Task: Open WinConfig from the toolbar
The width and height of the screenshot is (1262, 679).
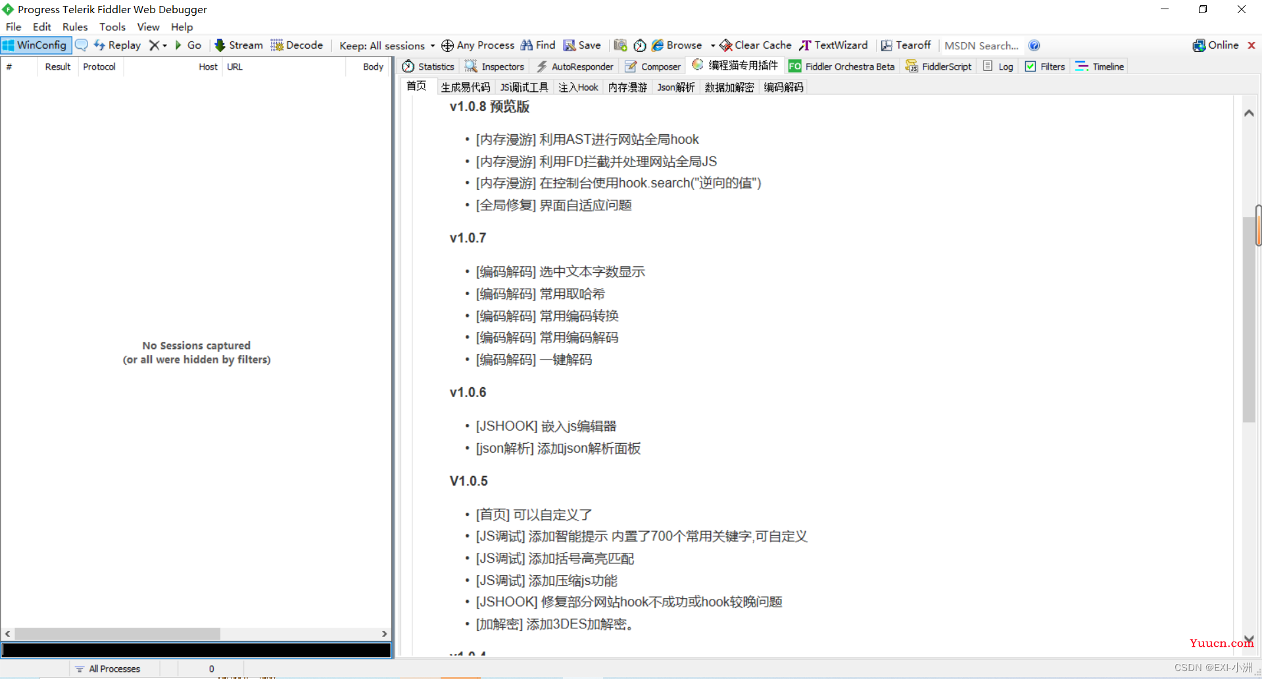Action: (36, 45)
